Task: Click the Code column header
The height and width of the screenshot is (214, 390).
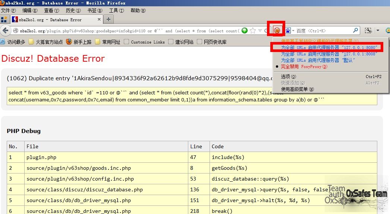Action: click(x=293, y=146)
